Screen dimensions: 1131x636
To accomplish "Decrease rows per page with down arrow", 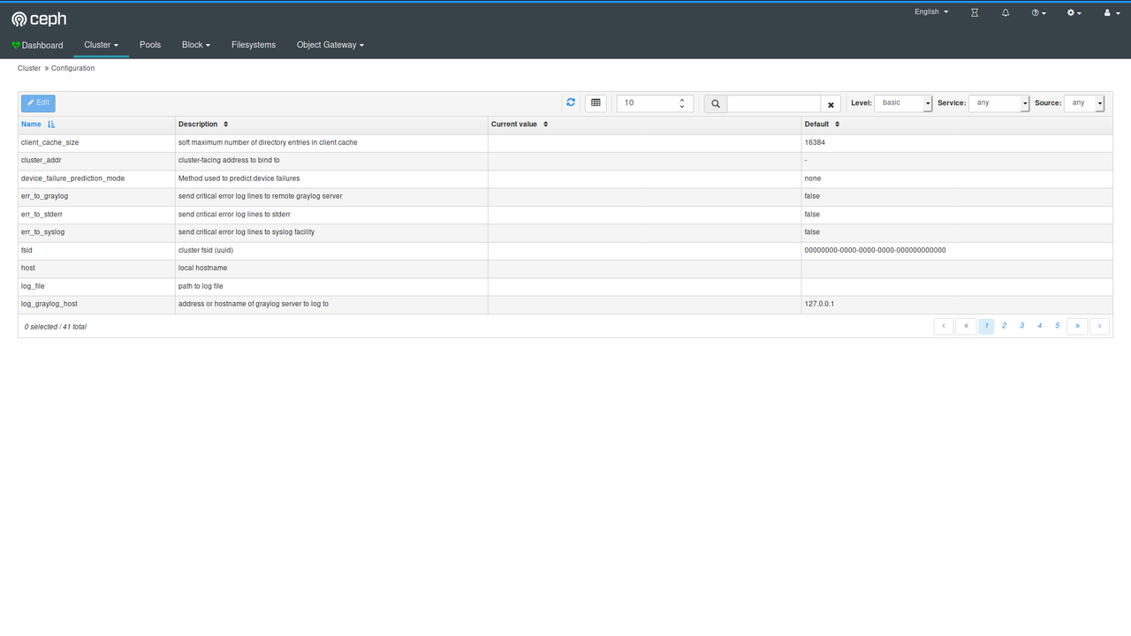I will (682, 107).
